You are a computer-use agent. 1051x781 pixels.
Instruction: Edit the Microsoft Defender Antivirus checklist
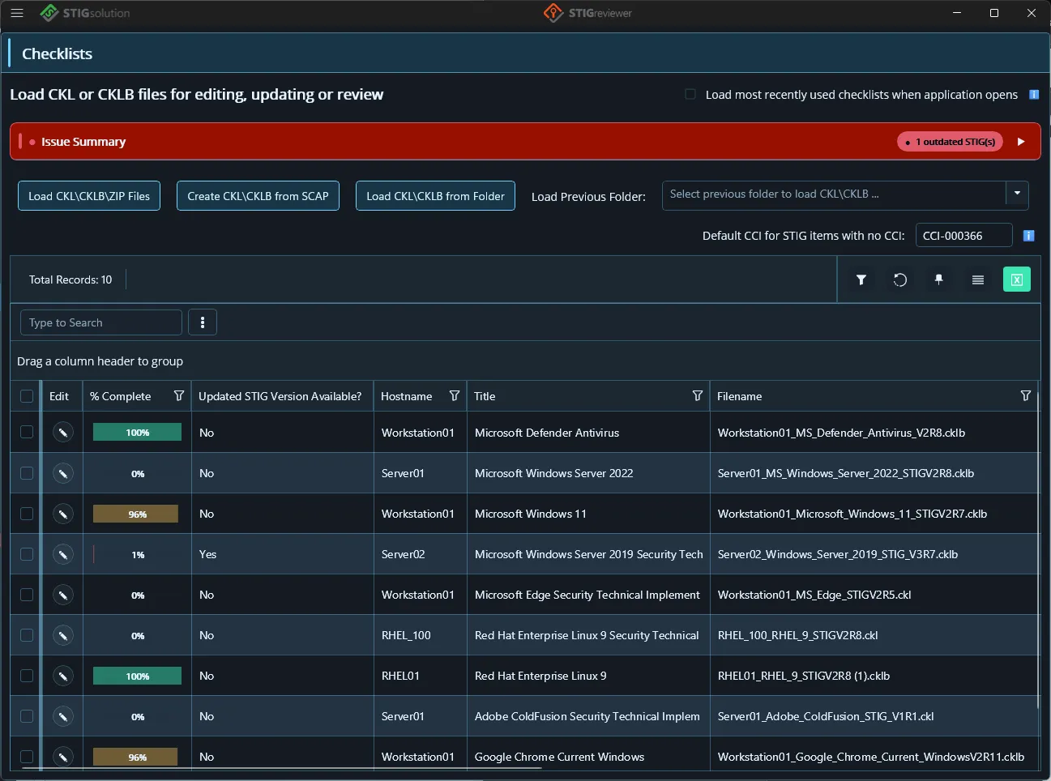(x=63, y=433)
